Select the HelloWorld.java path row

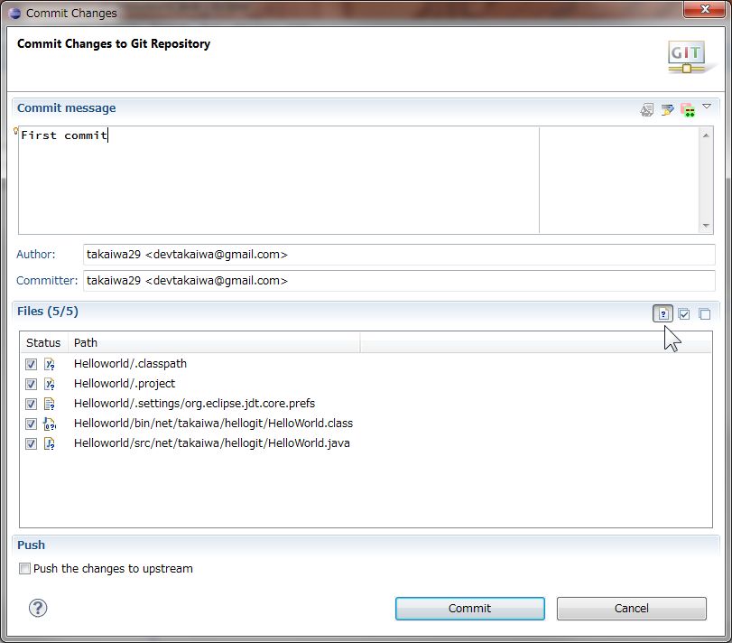tap(212, 443)
